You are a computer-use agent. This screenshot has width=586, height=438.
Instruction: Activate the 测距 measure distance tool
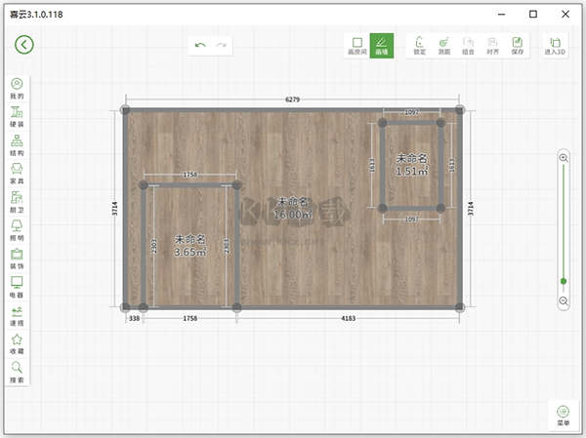pyautogui.click(x=444, y=46)
